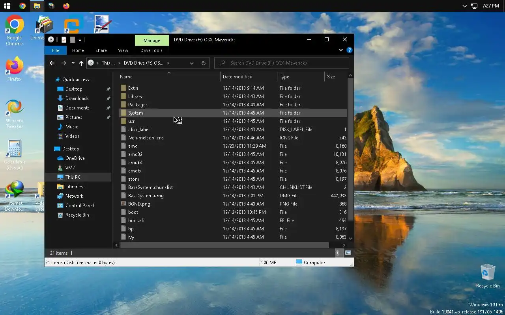Image resolution: width=505 pixels, height=315 pixels.
Task: Expand the ribbon with the chevron
Action: 340,50
